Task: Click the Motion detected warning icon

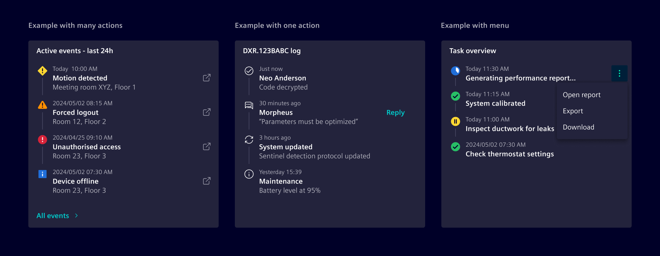Action: click(x=42, y=71)
